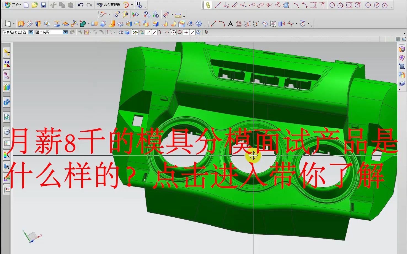This screenshot has width=407, height=254.
Task: Select the Circle sketch tool
Action: pyautogui.click(x=332, y=5)
